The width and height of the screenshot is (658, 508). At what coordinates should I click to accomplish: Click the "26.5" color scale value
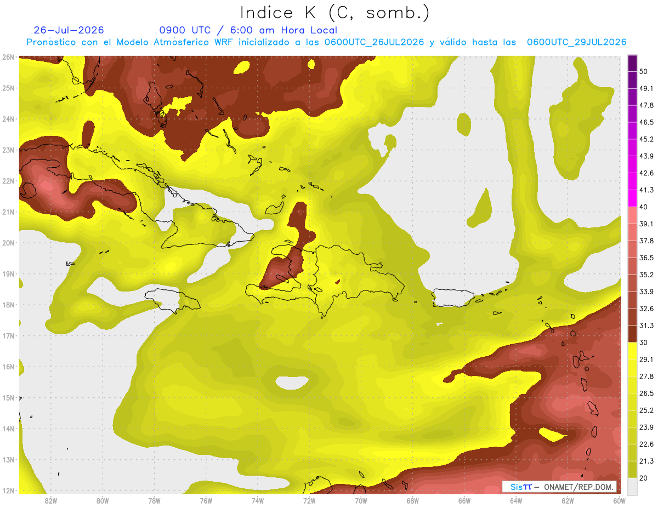(x=647, y=393)
